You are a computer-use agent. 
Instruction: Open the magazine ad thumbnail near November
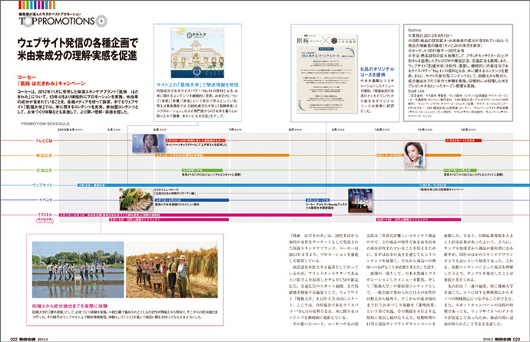point(415,156)
